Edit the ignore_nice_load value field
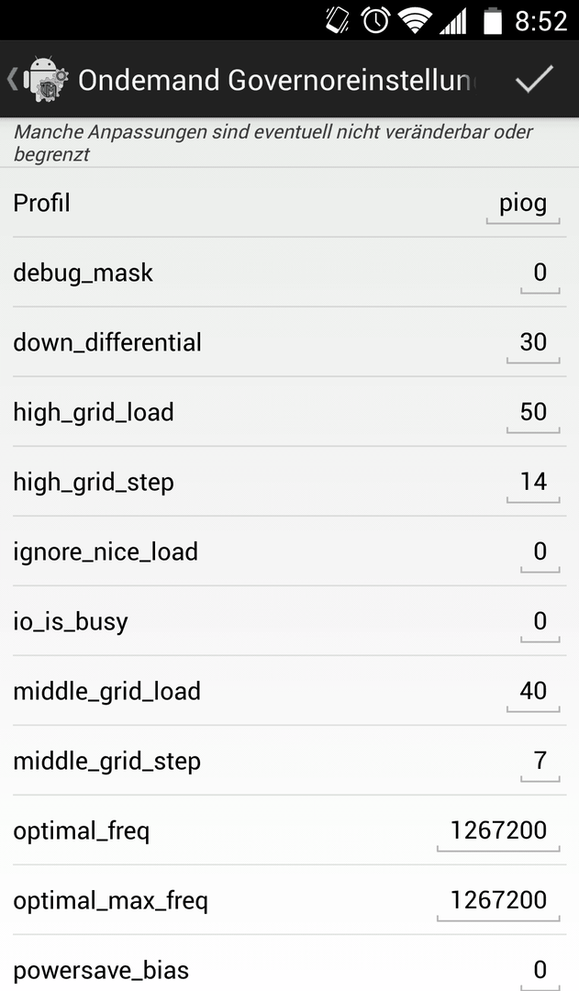The image size is (579, 991). (540, 553)
